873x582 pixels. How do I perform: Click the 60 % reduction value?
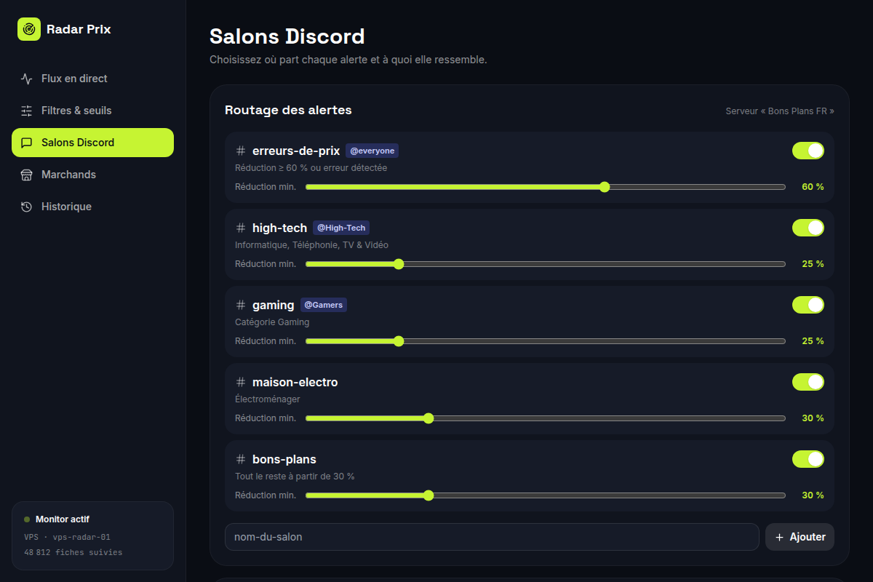[x=813, y=187]
